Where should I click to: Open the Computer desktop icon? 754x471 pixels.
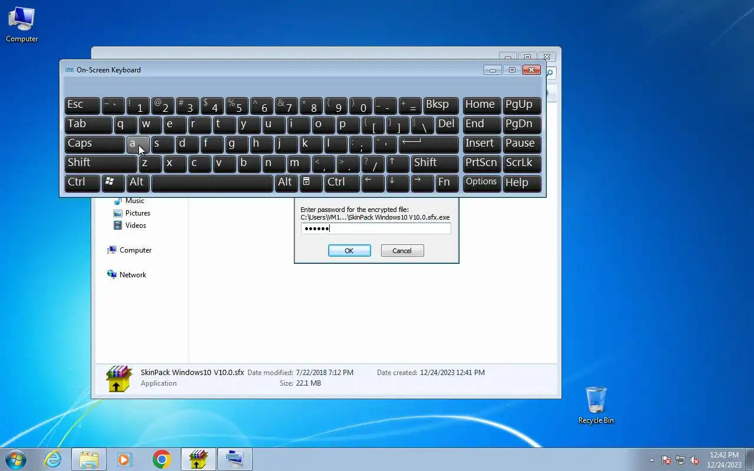click(22, 25)
